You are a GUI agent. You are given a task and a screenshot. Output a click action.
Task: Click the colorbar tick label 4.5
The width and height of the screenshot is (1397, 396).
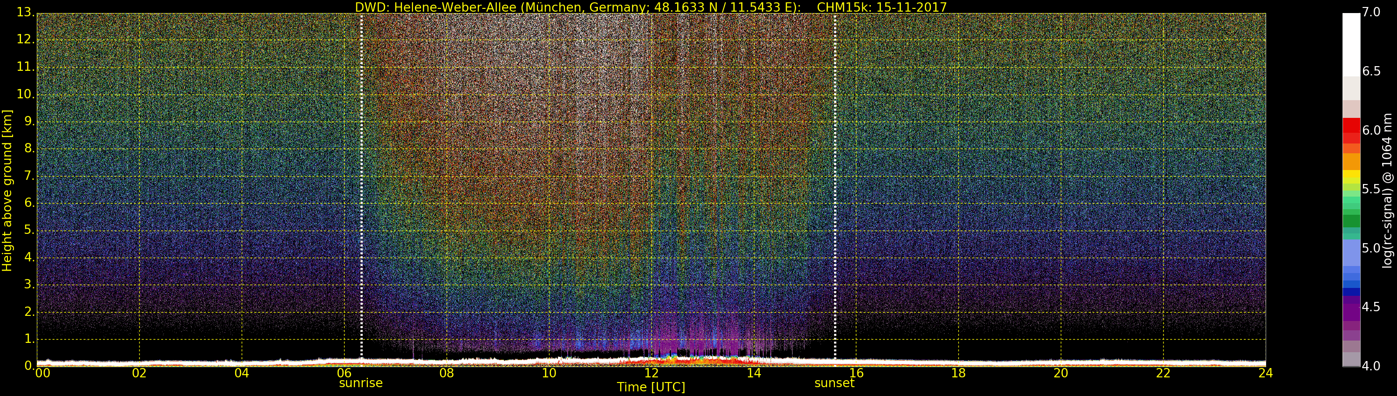[1371, 307]
